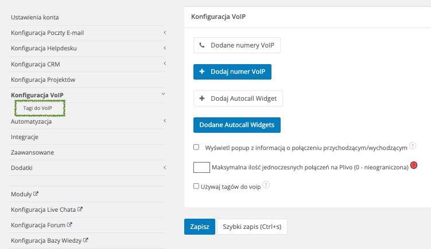431x249 pixels.
Task: Expand Konfiguracja Poczty E-mail submenu arrow
Action: point(164,33)
